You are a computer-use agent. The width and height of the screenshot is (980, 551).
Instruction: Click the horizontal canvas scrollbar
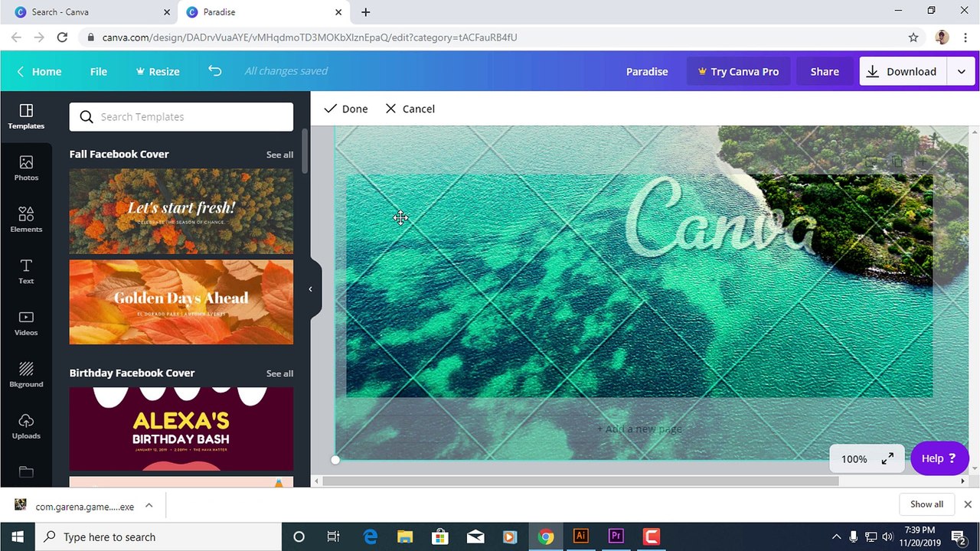[x=580, y=481]
